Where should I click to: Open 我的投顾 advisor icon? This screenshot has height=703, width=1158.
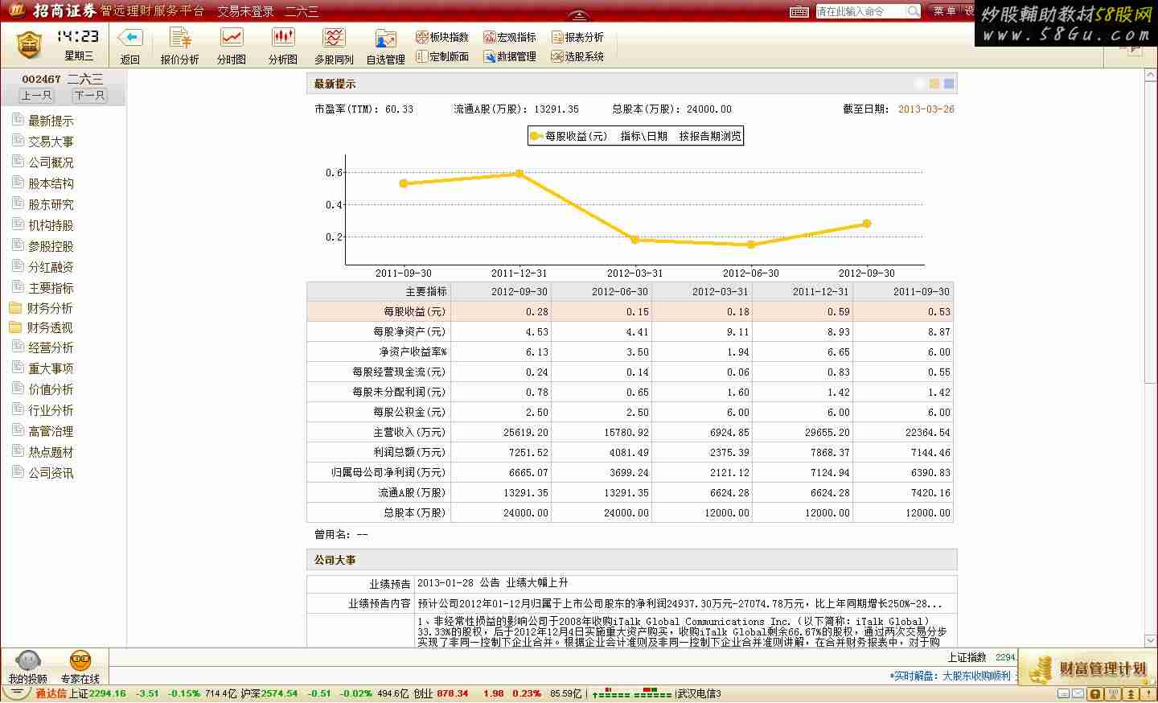click(28, 668)
